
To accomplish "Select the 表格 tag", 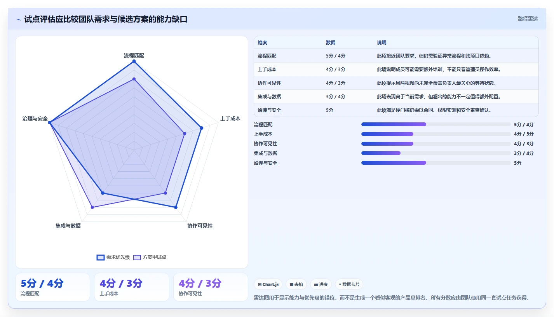I will 296,284.
